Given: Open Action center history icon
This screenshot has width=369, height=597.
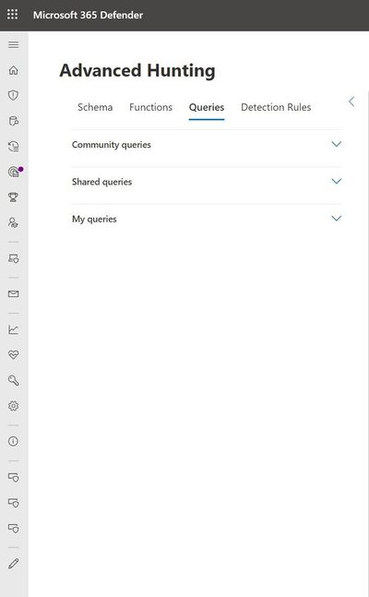Looking at the screenshot, I should click(13, 146).
